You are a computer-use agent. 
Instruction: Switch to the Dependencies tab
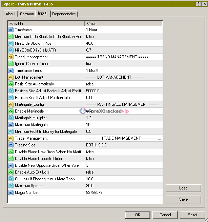pos(64,14)
